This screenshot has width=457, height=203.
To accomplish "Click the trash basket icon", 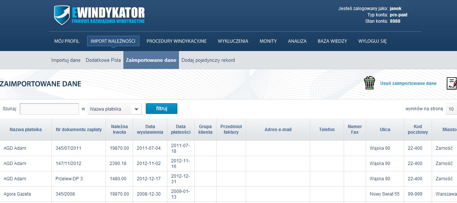I will (369, 83).
